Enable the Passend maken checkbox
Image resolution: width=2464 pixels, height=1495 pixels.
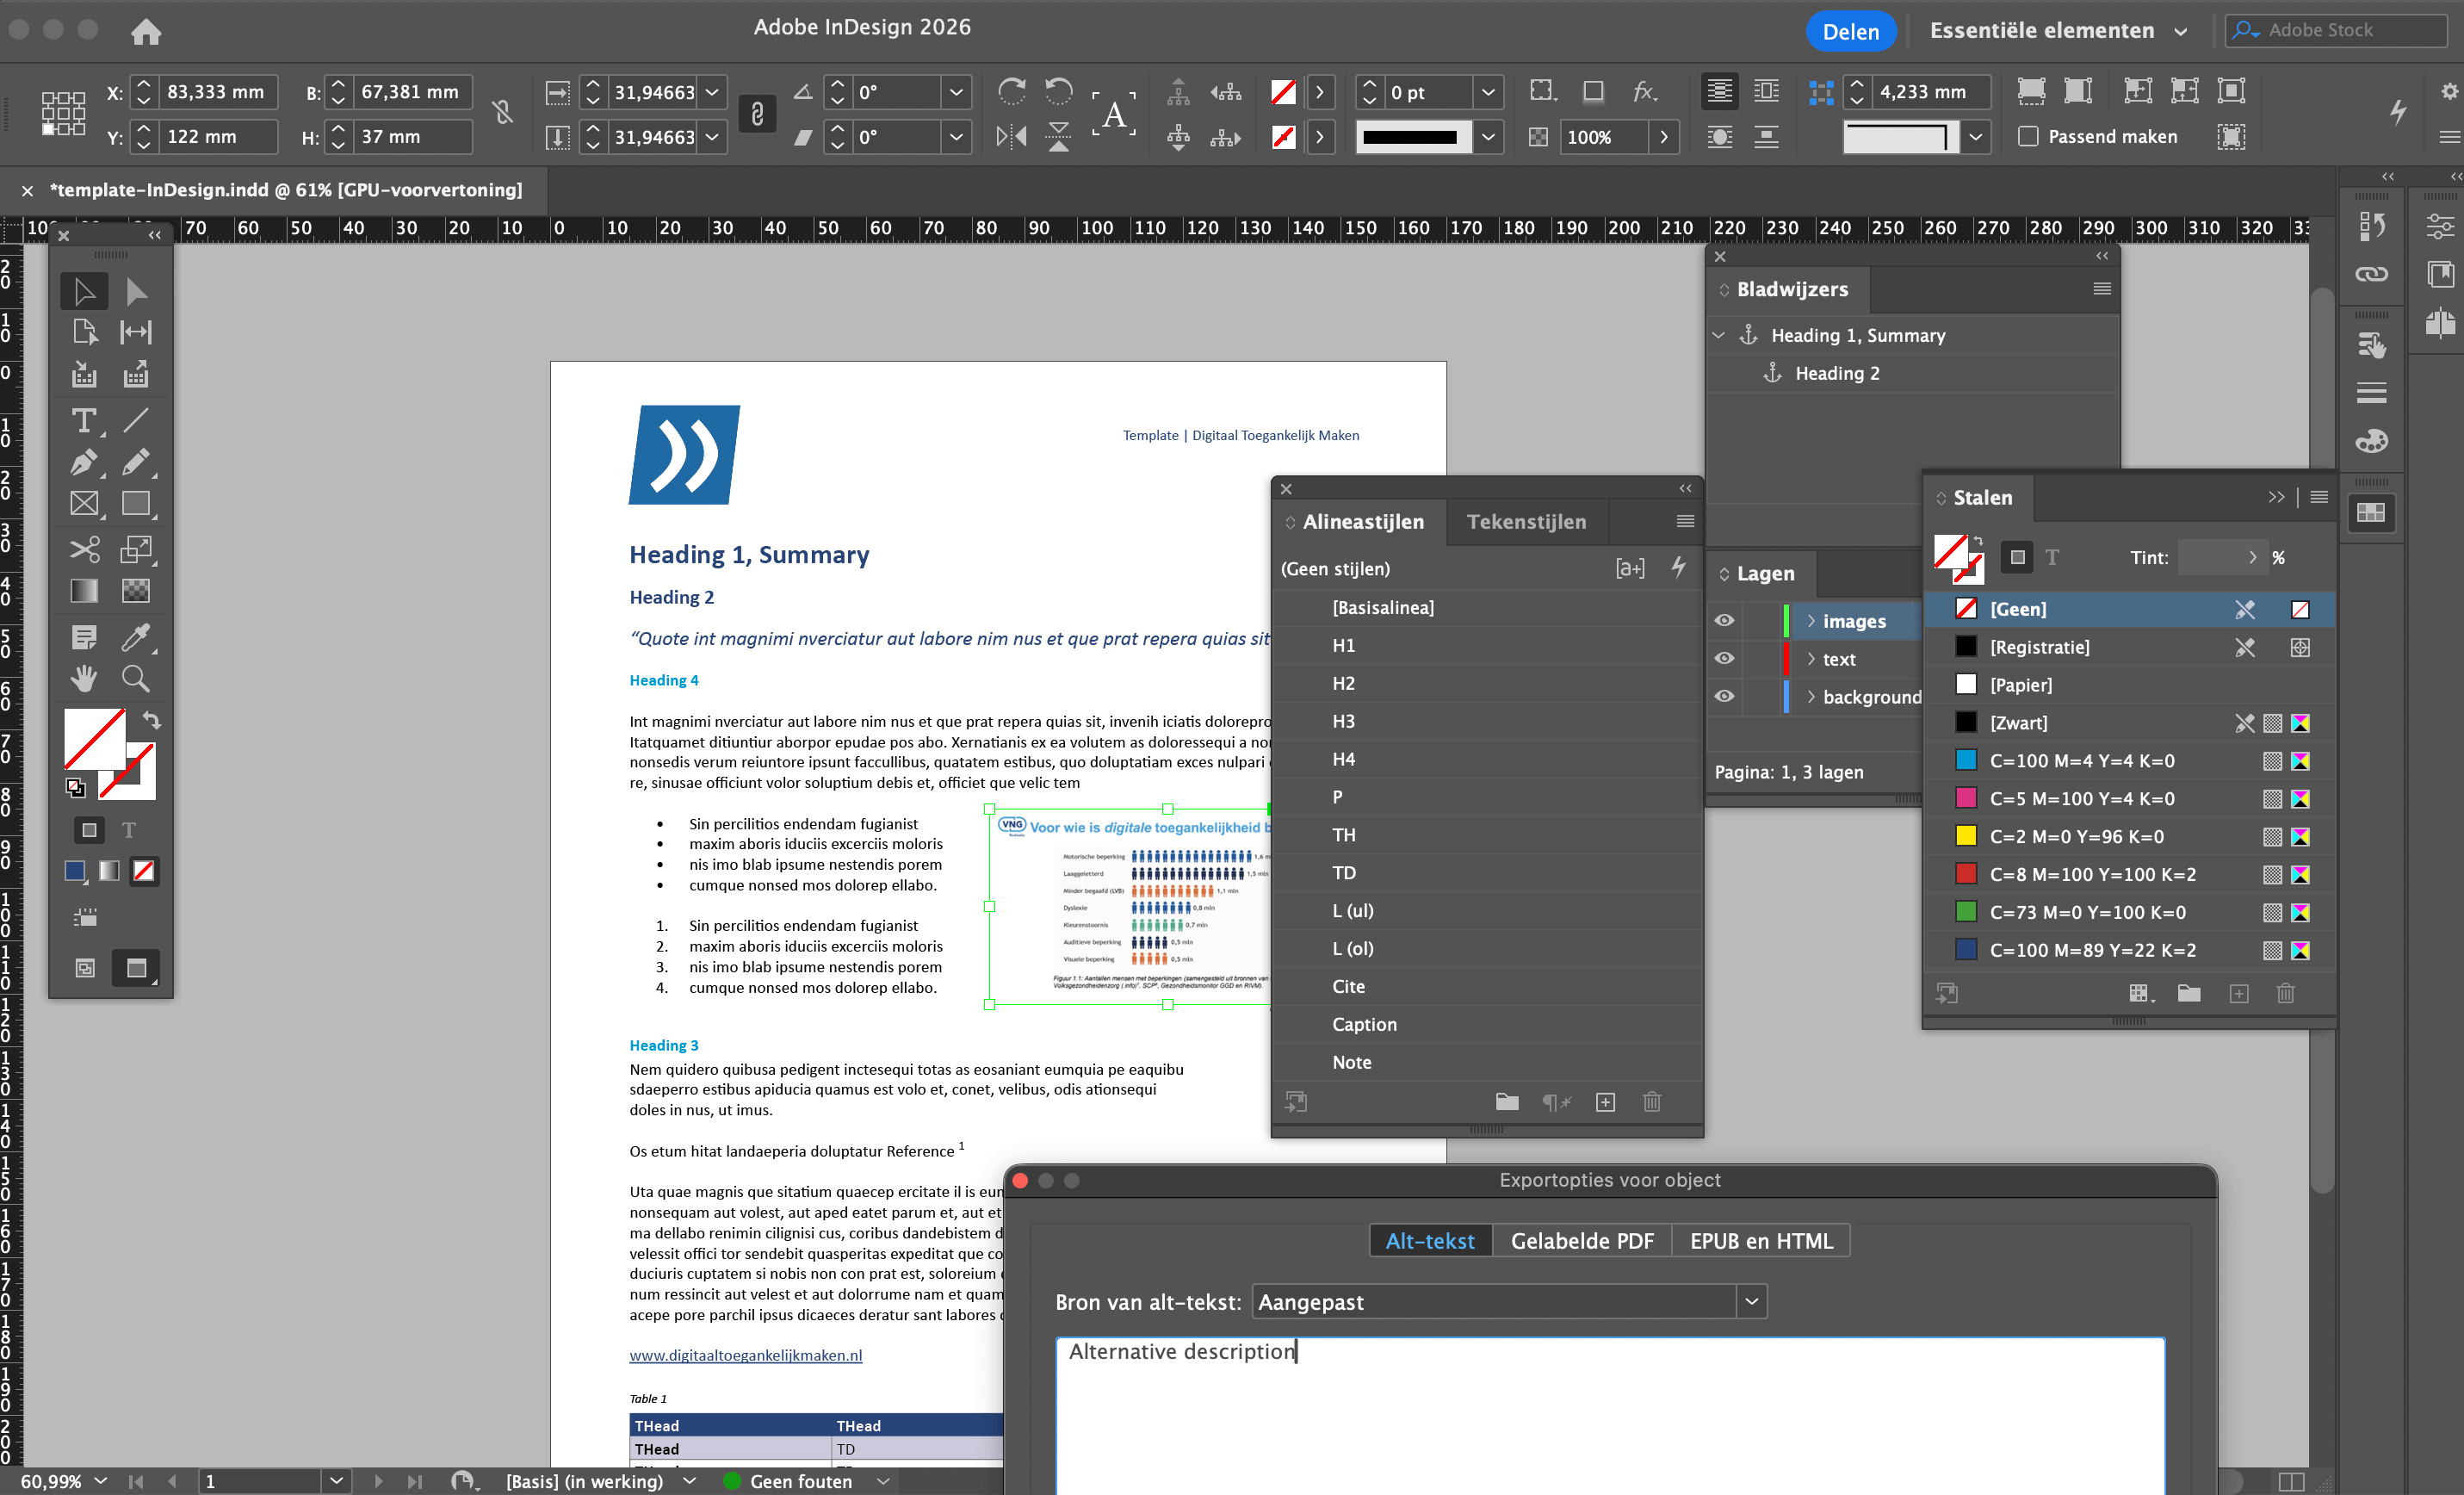click(x=2029, y=137)
